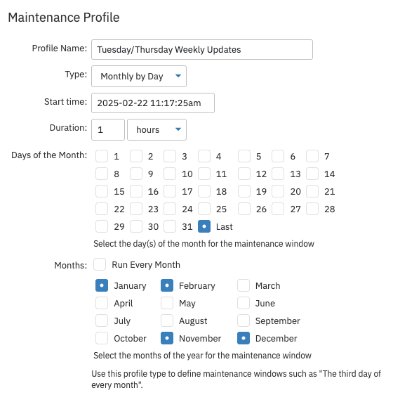Viewport: 393px width, 395px height.
Task: Check the October month checkbox
Action: coord(102,338)
